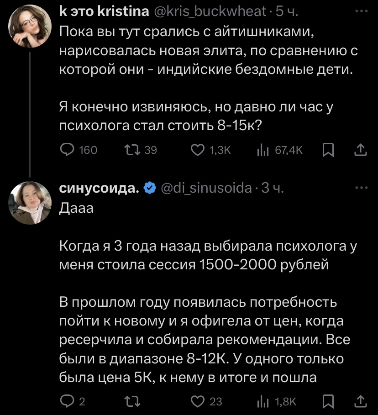
Task: Retweet синусоида's reply
Action: (x=132, y=401)
